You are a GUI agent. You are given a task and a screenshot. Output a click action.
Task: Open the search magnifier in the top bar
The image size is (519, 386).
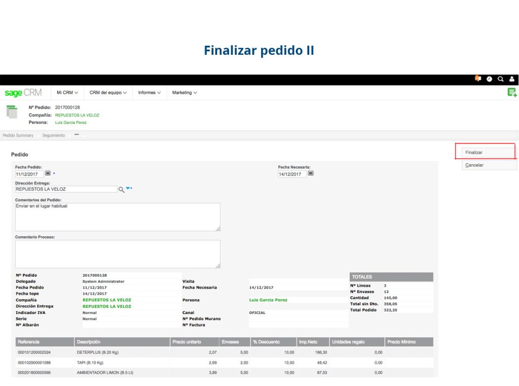(500, 79)
